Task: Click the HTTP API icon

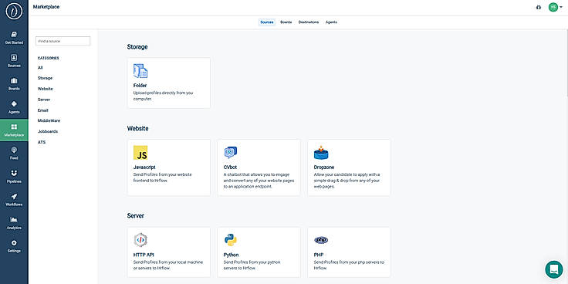Action: point(140,240)
